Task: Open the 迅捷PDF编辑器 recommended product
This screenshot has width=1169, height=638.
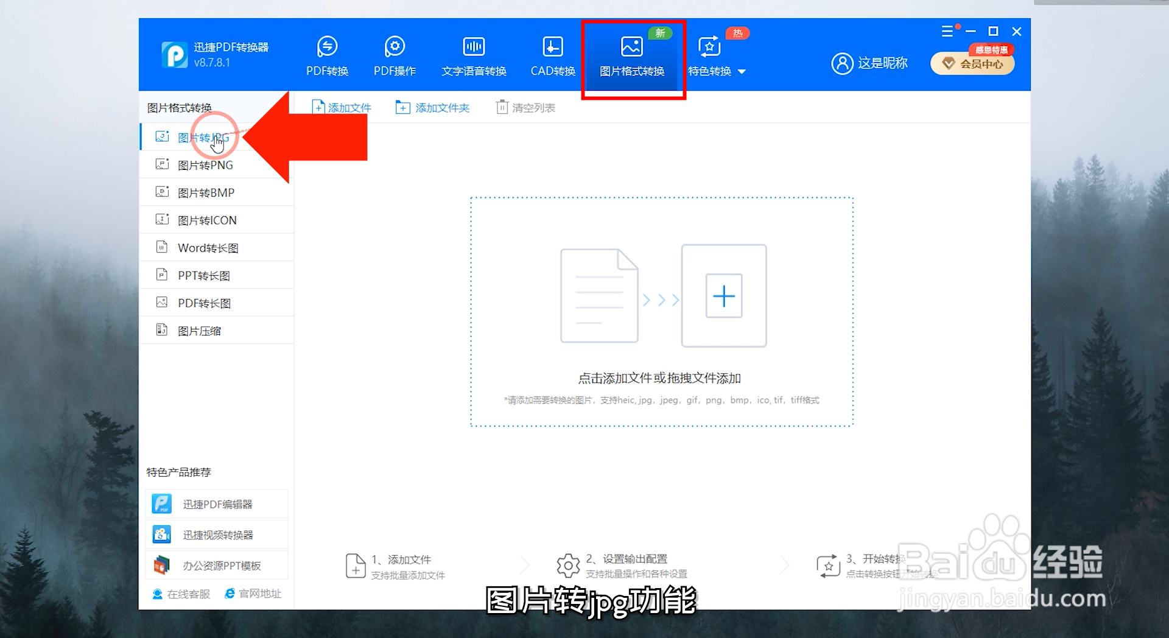Action: pos(216,503)
